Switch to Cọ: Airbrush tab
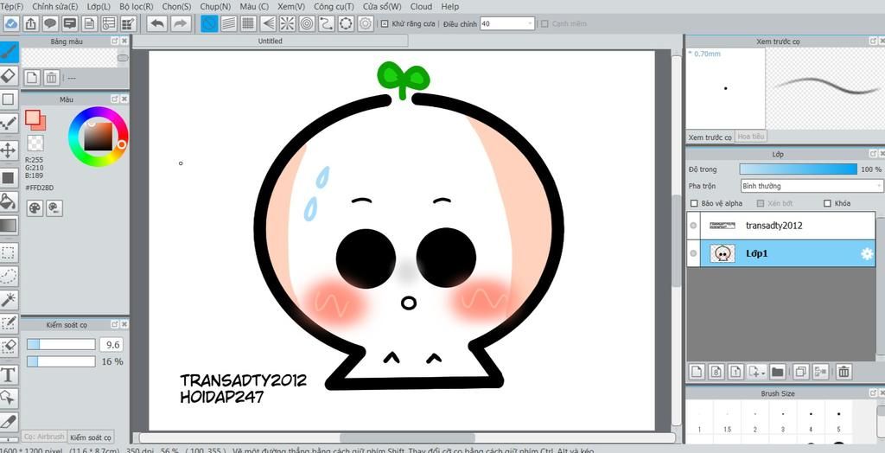This screenshot has height=453, width=885. 44,437
